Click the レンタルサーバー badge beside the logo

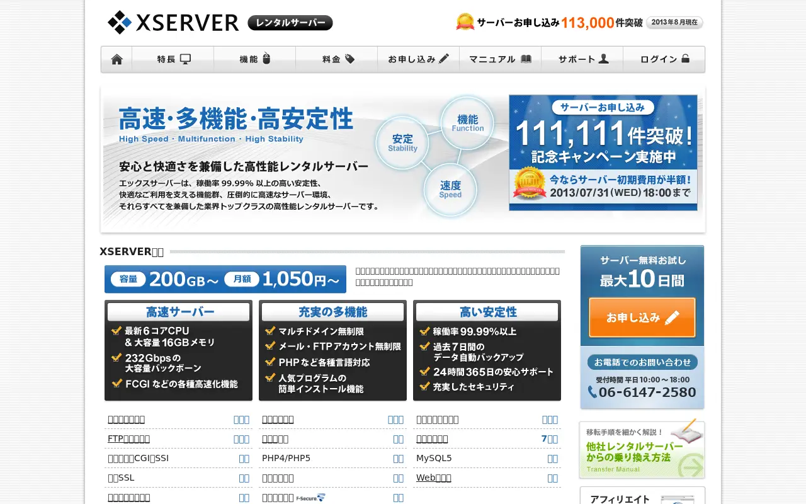point(290,23)
